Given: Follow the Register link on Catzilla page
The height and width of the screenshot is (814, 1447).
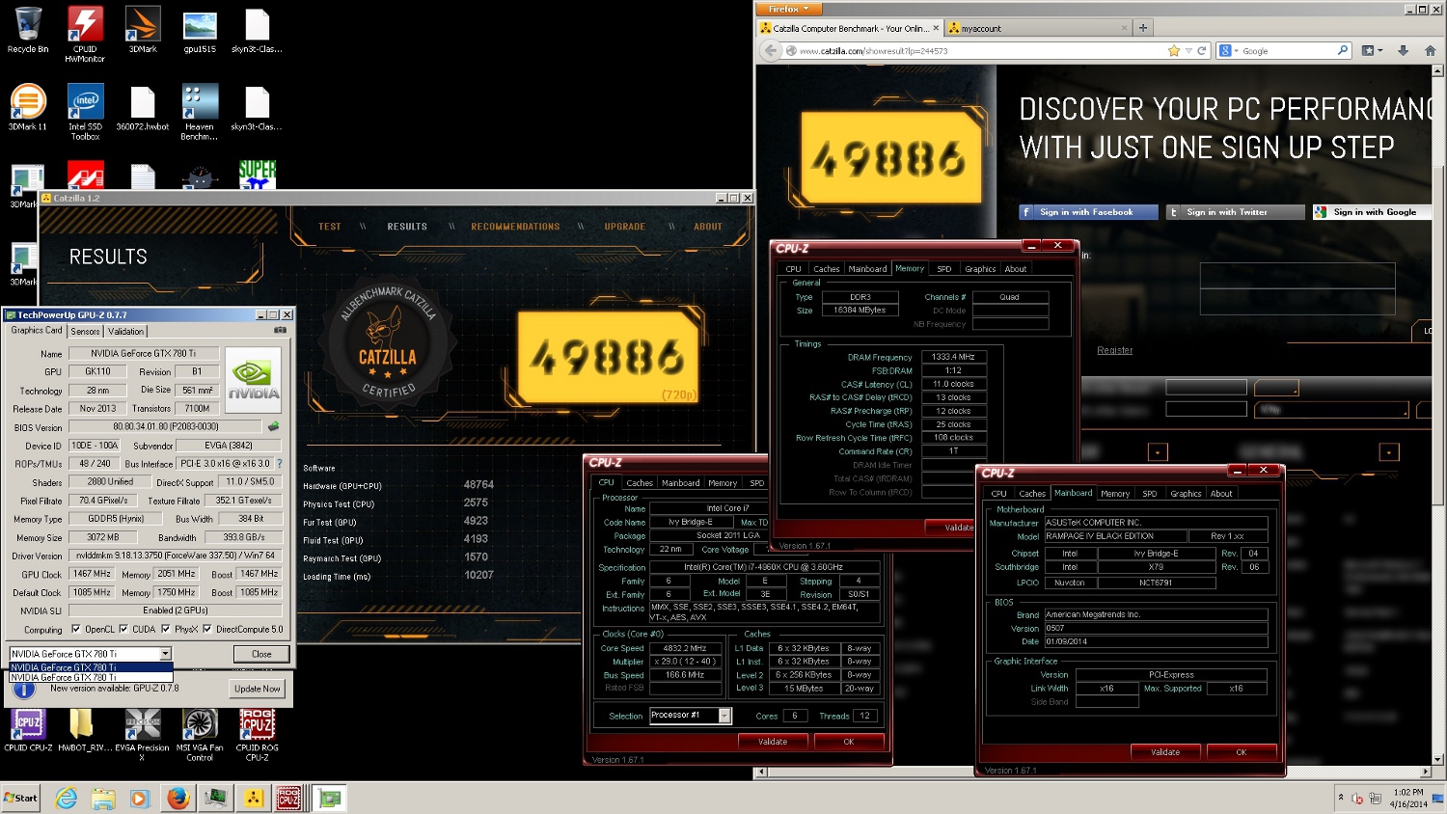Looking at the screenshot, I should 1114,350.
